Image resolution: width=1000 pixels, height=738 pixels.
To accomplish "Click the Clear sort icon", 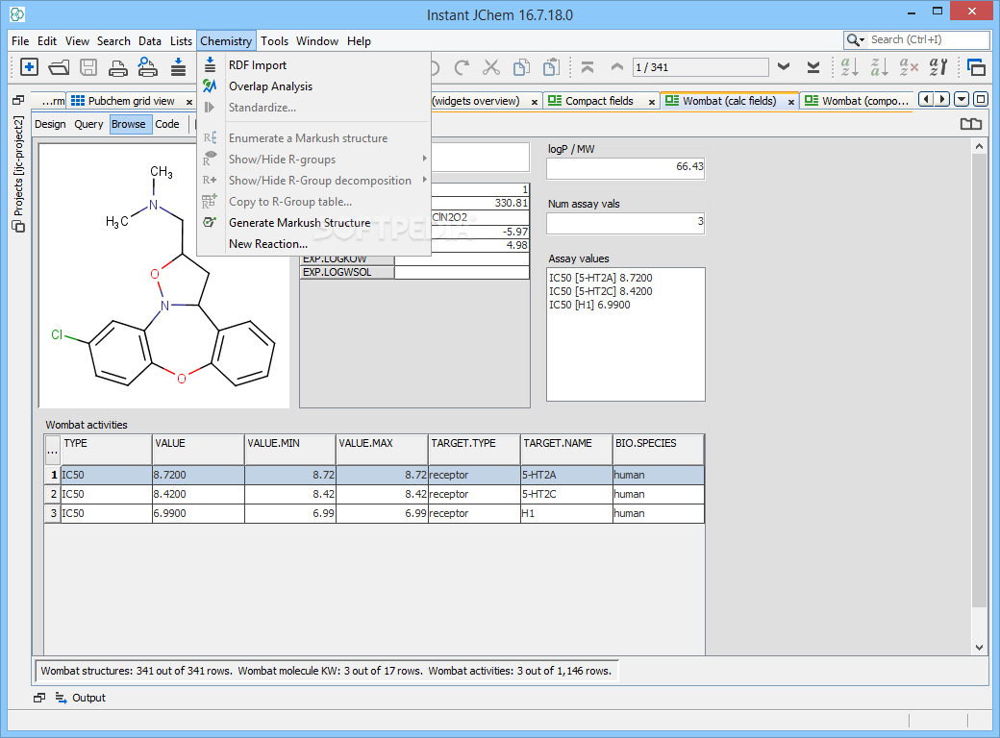I will [x=909, y=67].
